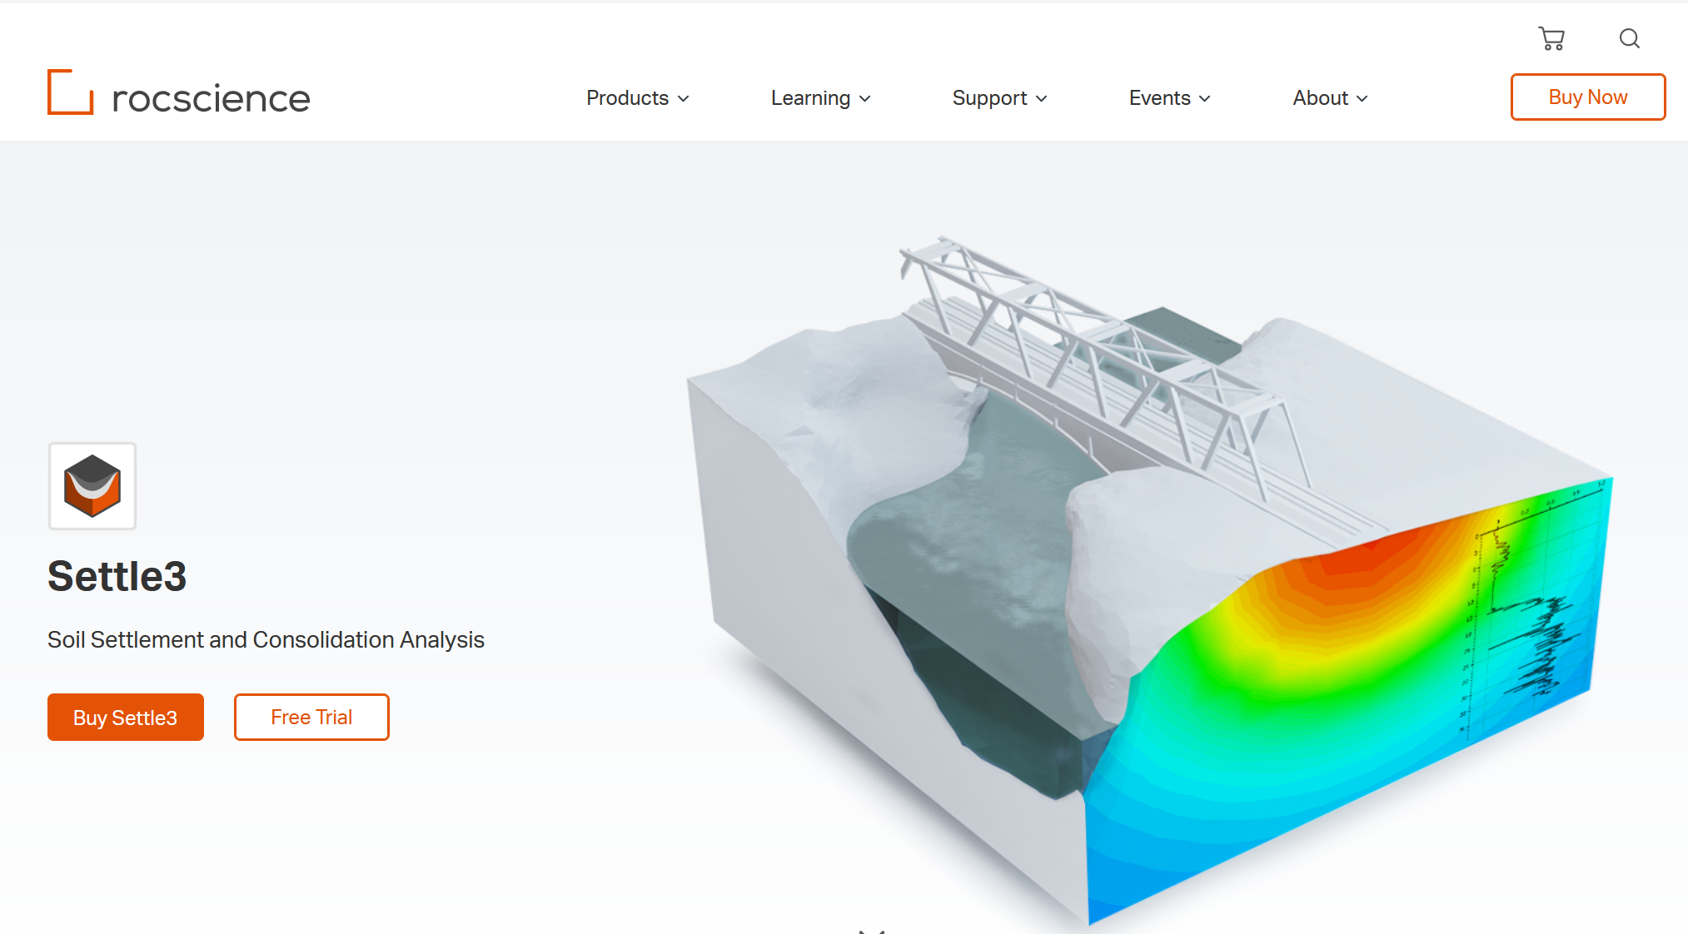Click the Settle3 heading text
1688x934 pixels.
tap(117, 576)
